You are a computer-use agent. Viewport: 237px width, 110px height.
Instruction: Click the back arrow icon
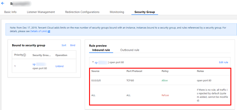coord(3,3)
